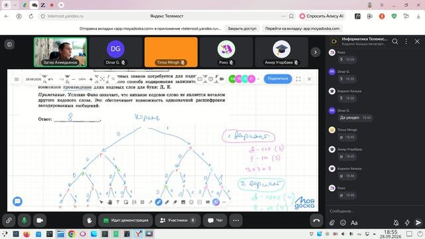
Task: Select the cursor arrow tool on whiteboard
Action: 102,202
